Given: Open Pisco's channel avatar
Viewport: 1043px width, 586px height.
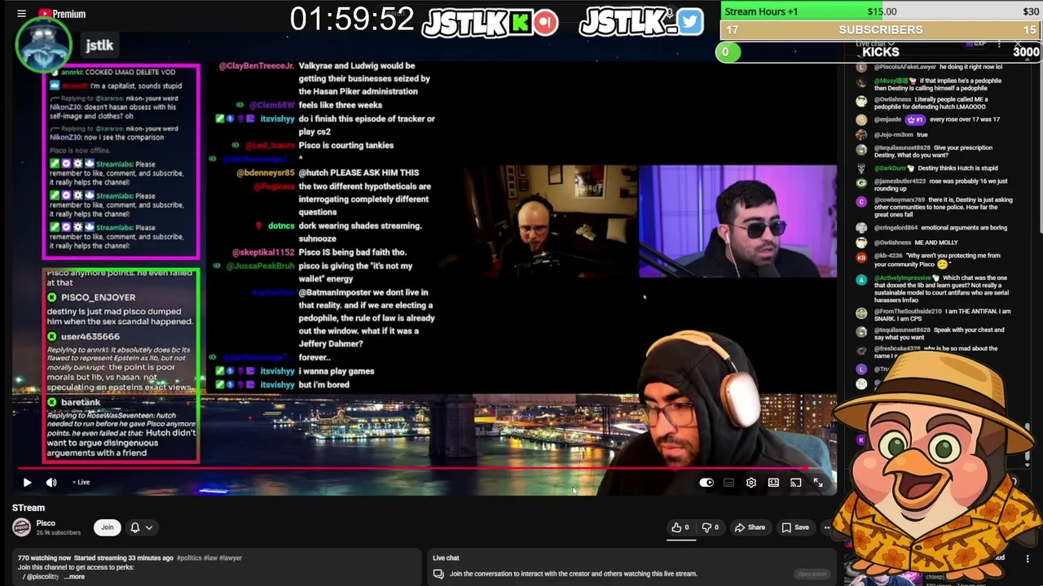Looking at the screenshot, I should [x=21, y=527].
